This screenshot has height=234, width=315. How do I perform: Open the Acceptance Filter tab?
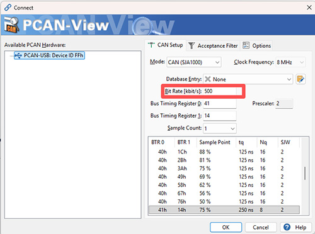click(213, 45)
